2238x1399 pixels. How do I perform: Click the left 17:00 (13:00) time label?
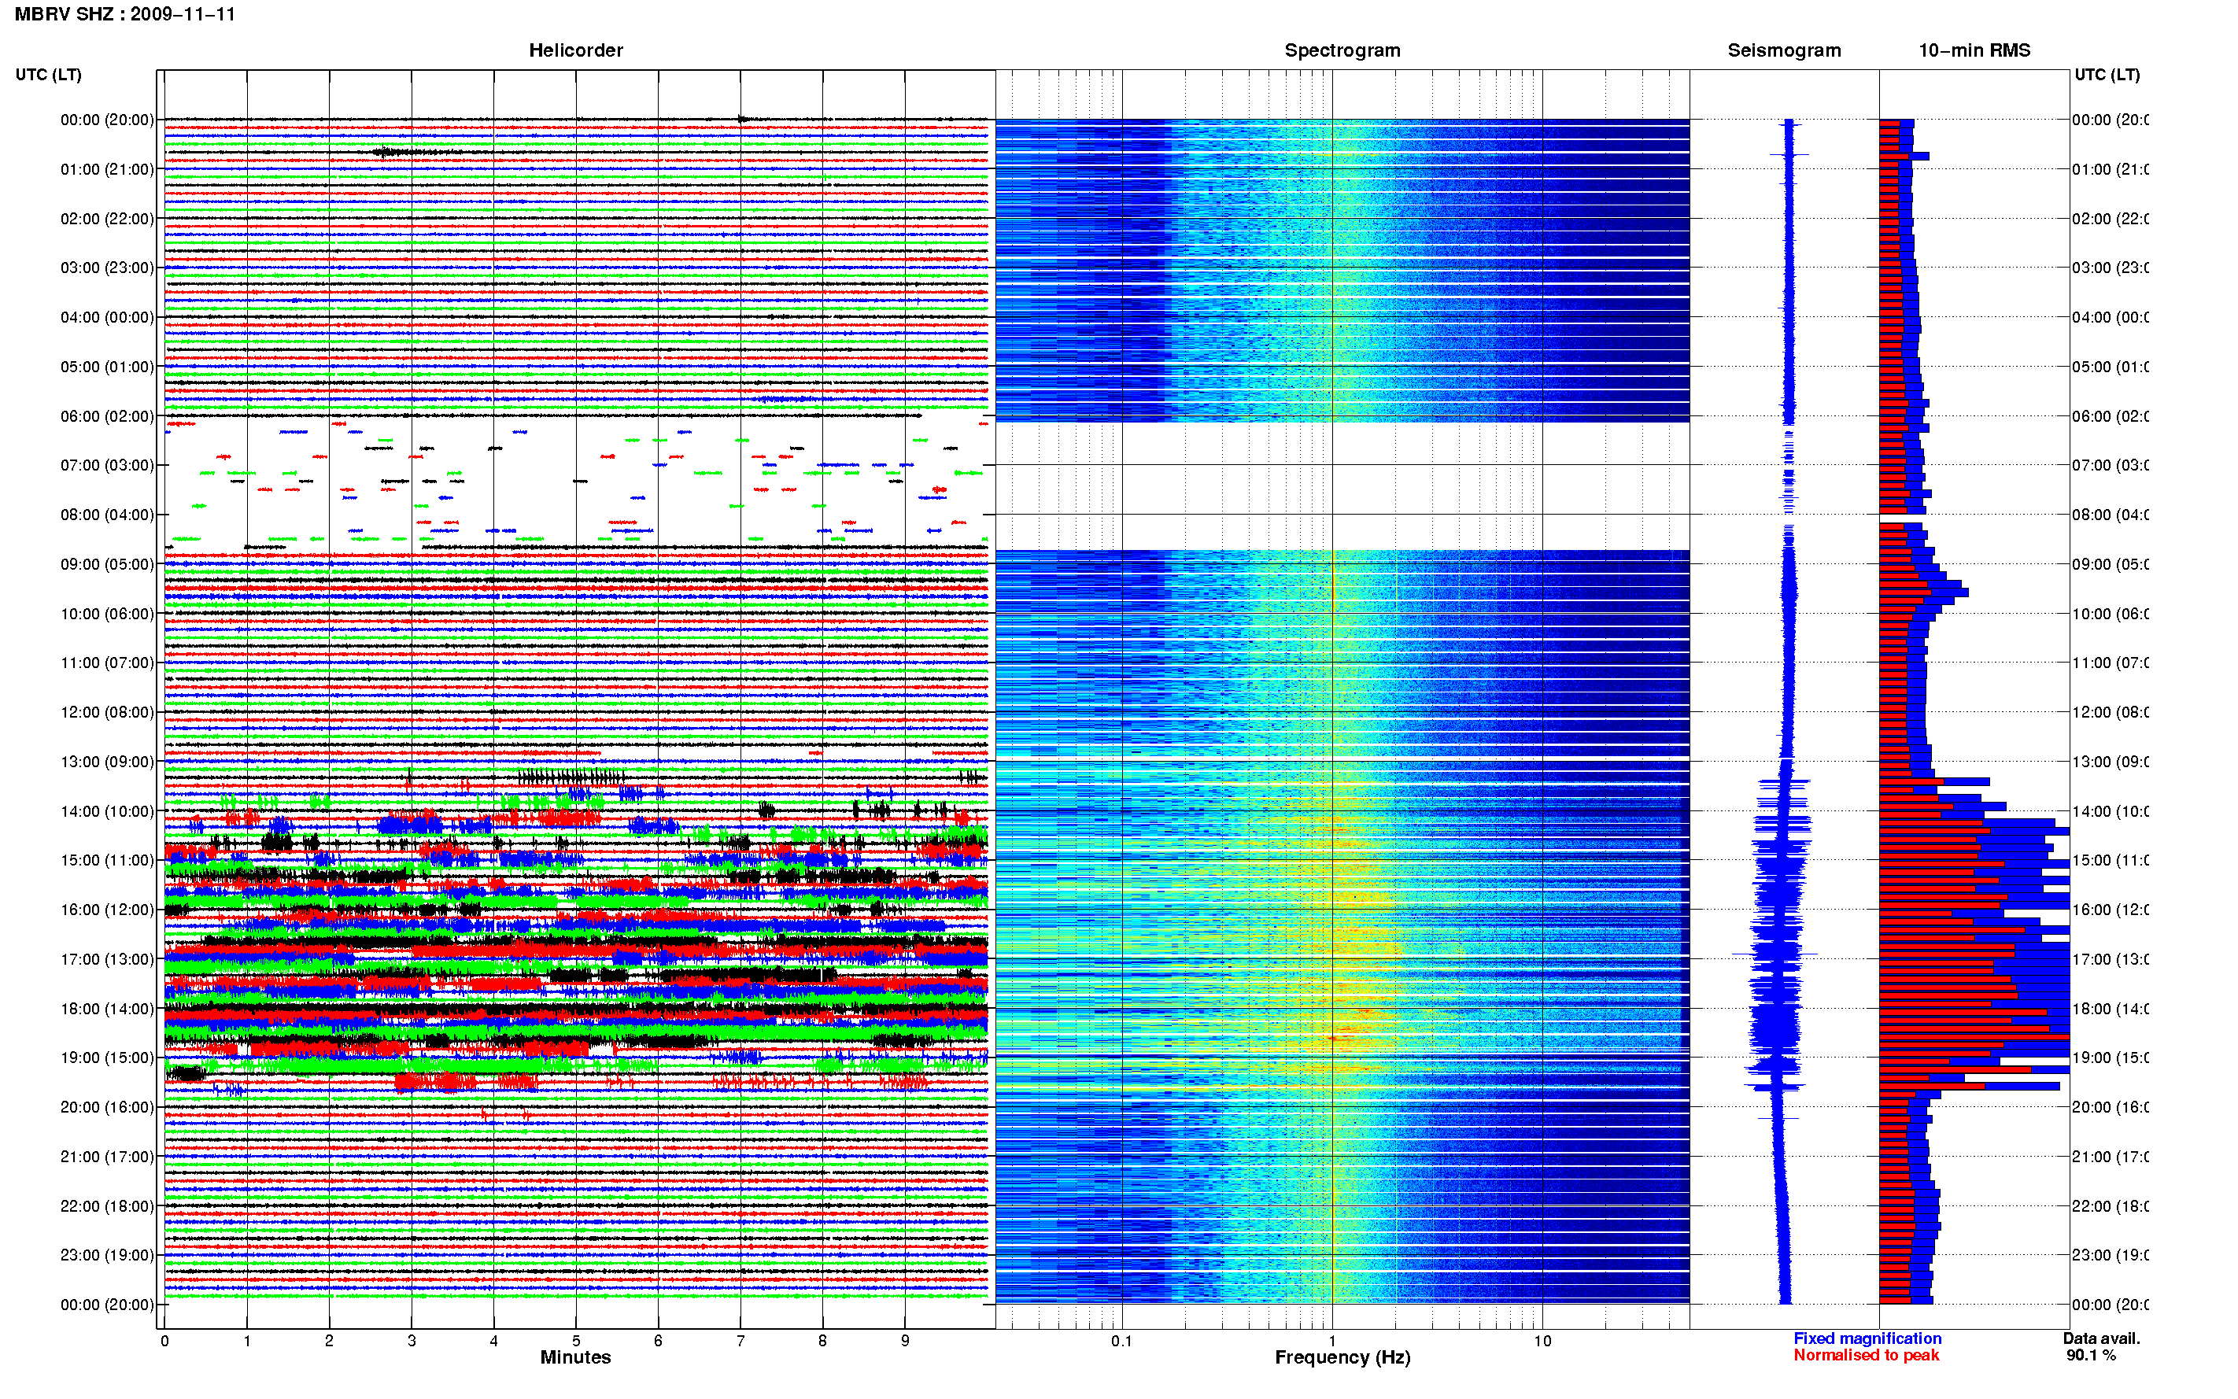pos(107,959)
